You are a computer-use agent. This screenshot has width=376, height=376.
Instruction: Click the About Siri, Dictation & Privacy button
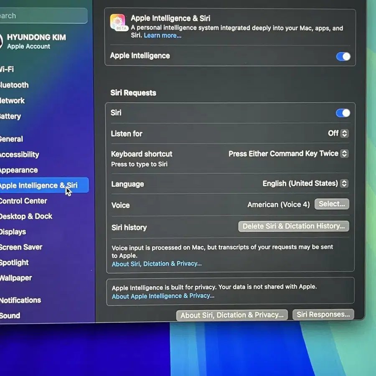[x=232, y=315]
